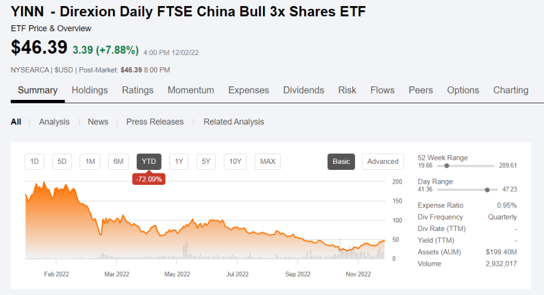This screenshot has width=544, height=295.
Task: Open the Charting tab
Action: coord(511,90)
